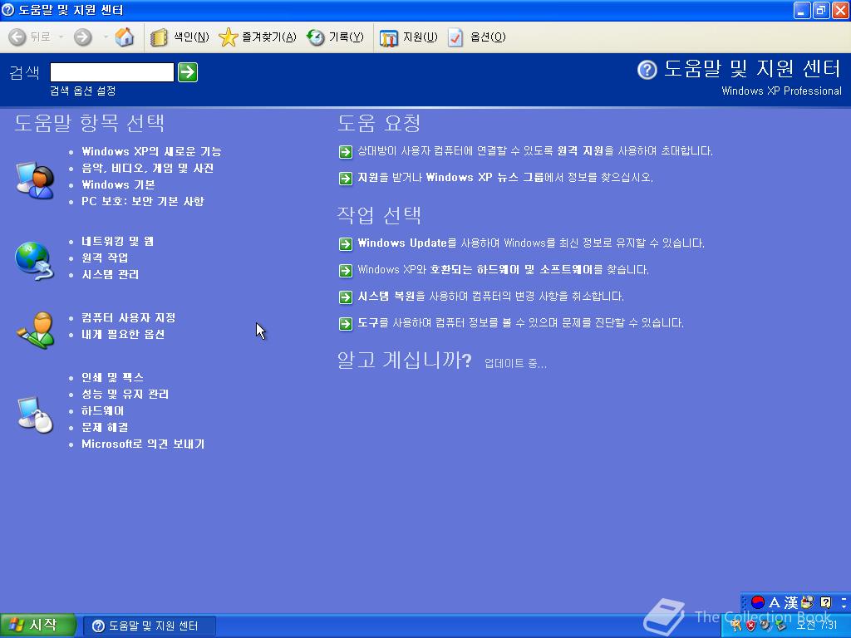Click the Forward arrow button
This screenshot has width=851, height=638.
83,37
